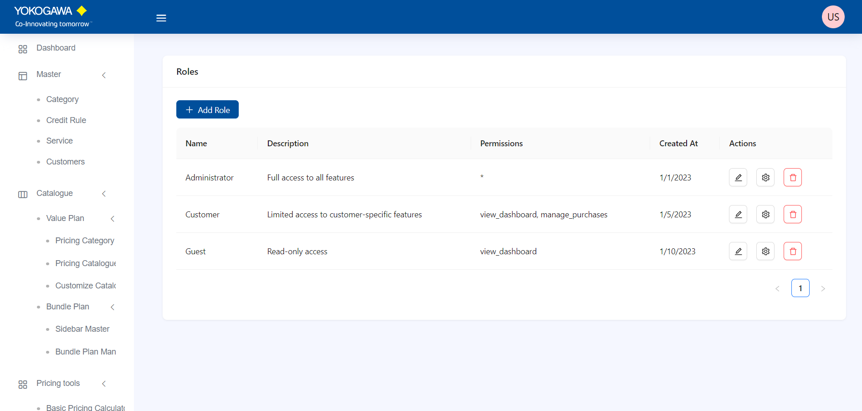Open the US user avatar menu

[833, 17]
